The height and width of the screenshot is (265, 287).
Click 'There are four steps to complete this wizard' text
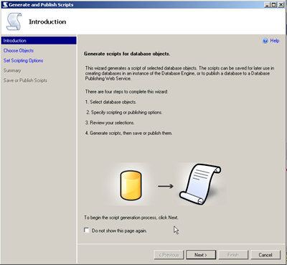point(126,92)
